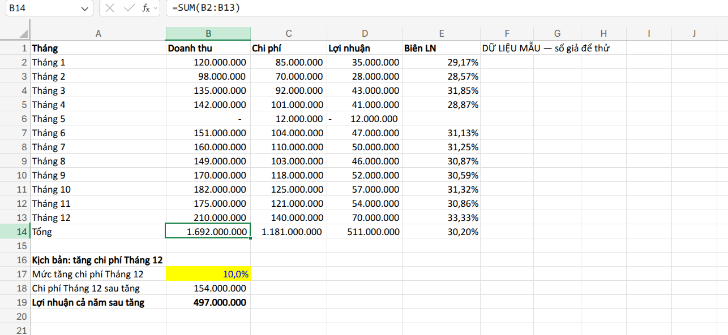Select row 14 header
Image resolution: width=728 pixels, height=335 pixels.
pyautogui.click(x=15, y=232)
